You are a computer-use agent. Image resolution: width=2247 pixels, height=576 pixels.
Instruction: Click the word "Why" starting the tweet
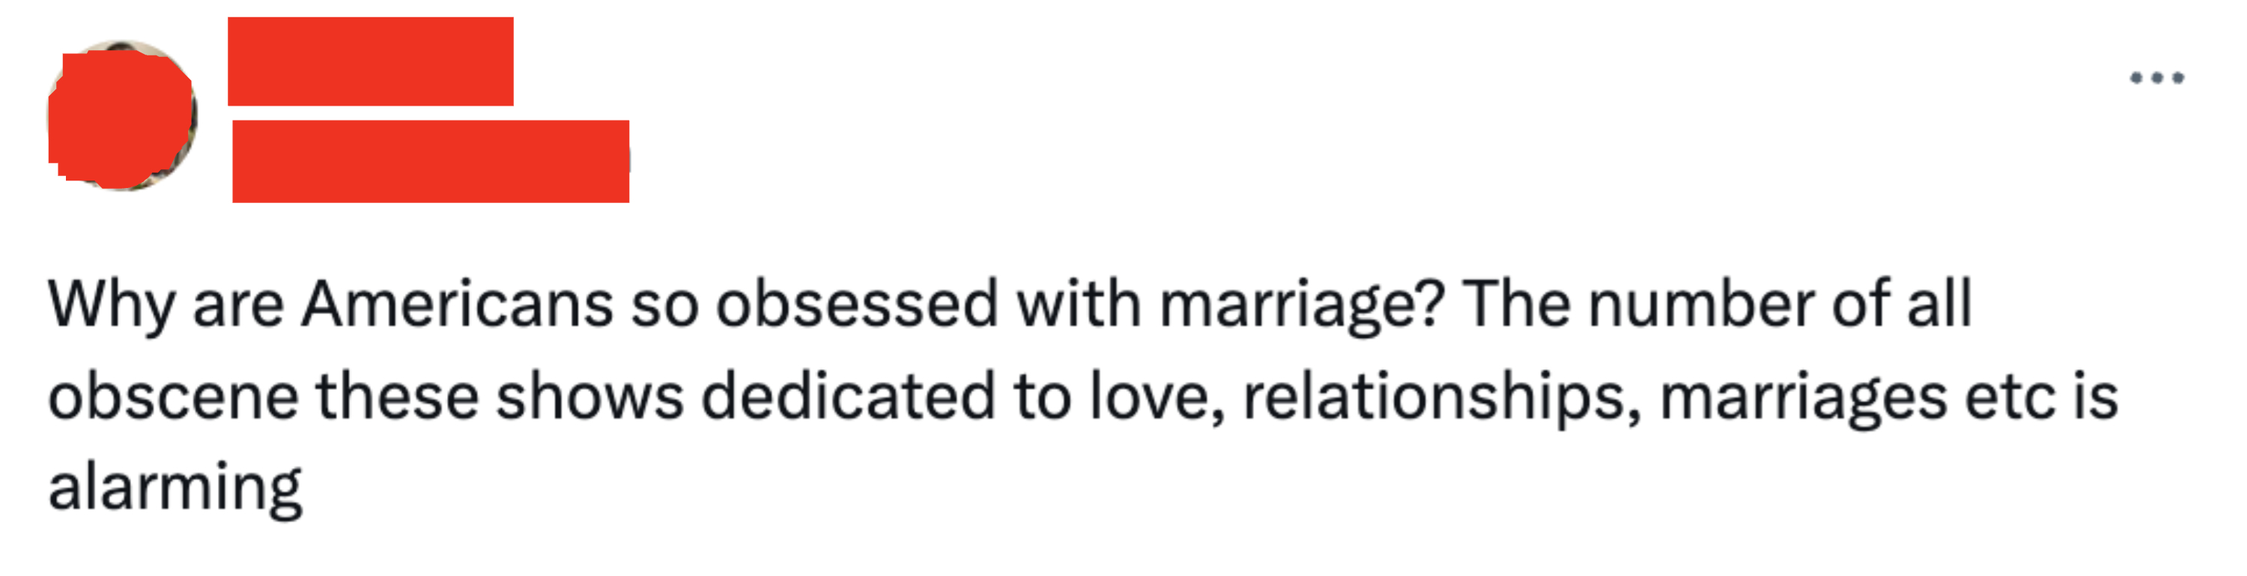pos(112,307)
